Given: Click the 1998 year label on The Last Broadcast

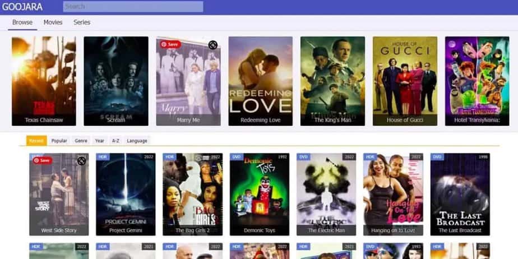Looking at the screenshot, I should 483,156.
